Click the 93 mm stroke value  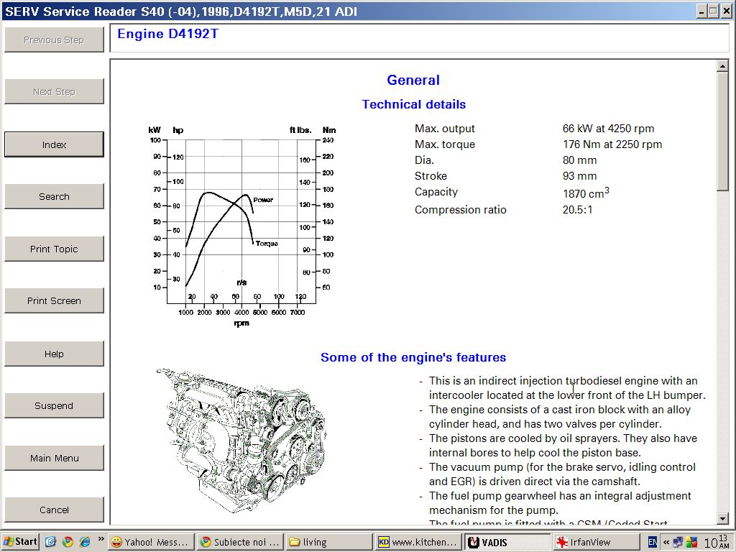click(x=580, y=176)
